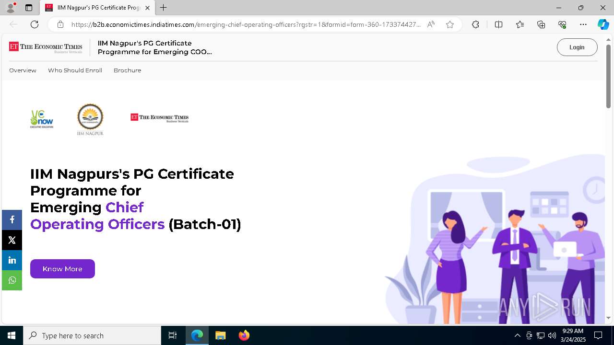Click the taskbar search box

(x=92, y=335)
